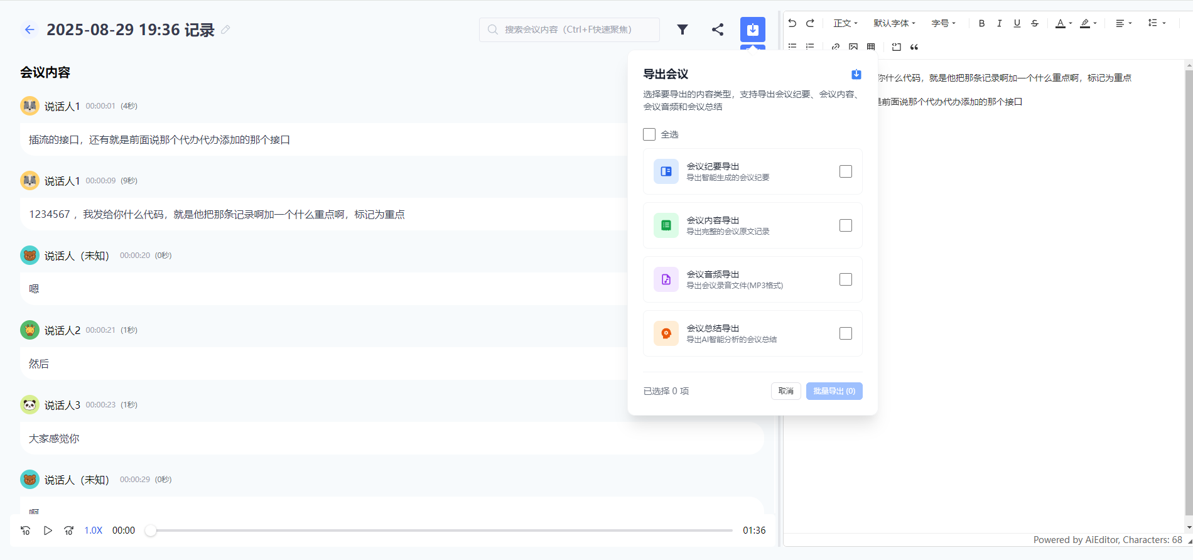
Task: Open the 字号 font size dropdown
Action: (x=943, y=23)
